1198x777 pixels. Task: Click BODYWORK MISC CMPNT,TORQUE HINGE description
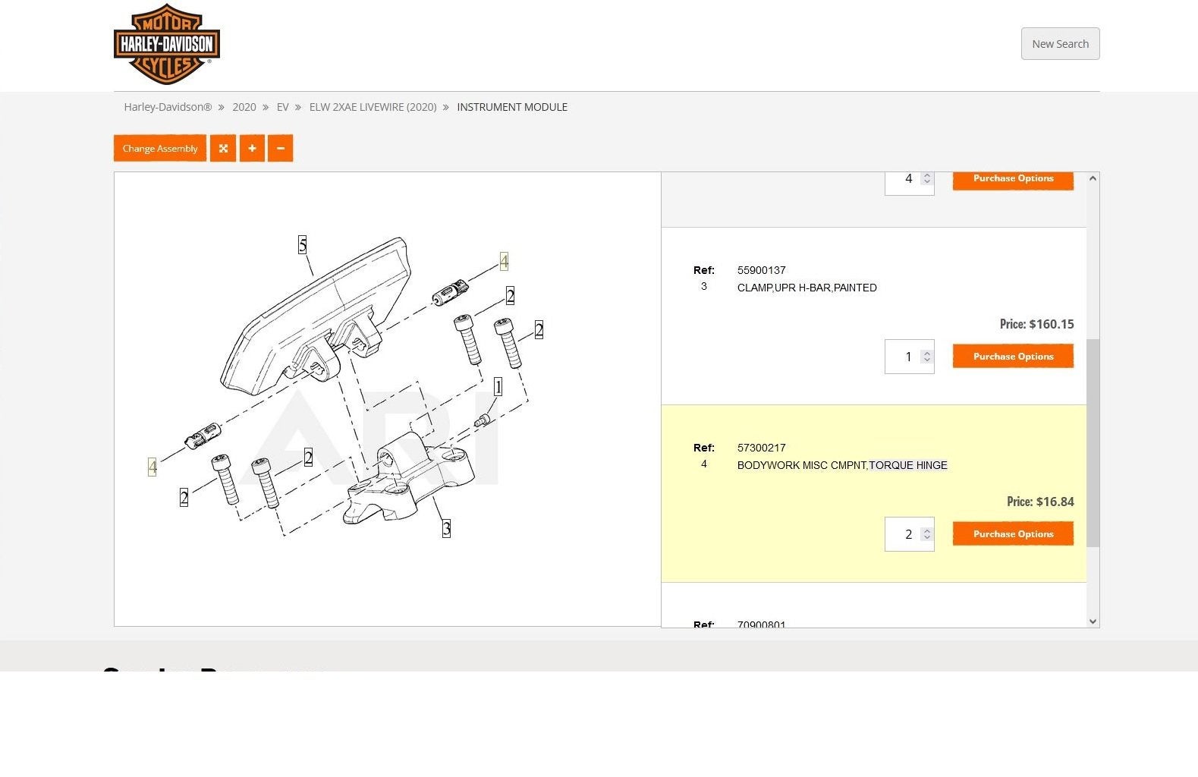pyautogui.click(x=842, y=465)
